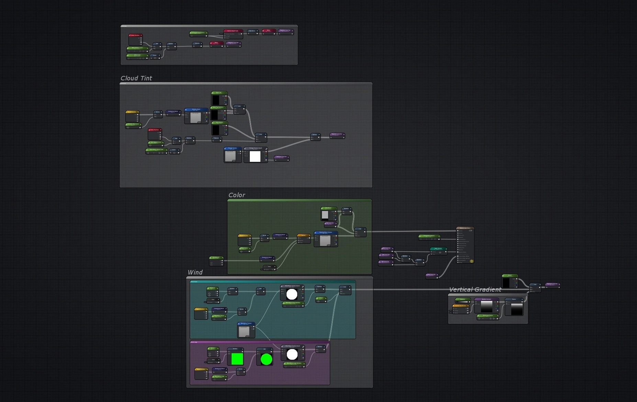637x402 pixels.
Task: Open the Static Switch node dropdown arrow
Action: coord(446,248)
